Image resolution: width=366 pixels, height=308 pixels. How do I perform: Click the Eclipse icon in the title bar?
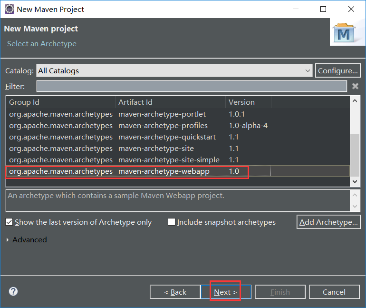pyautogui.click(x=10, y=10)
